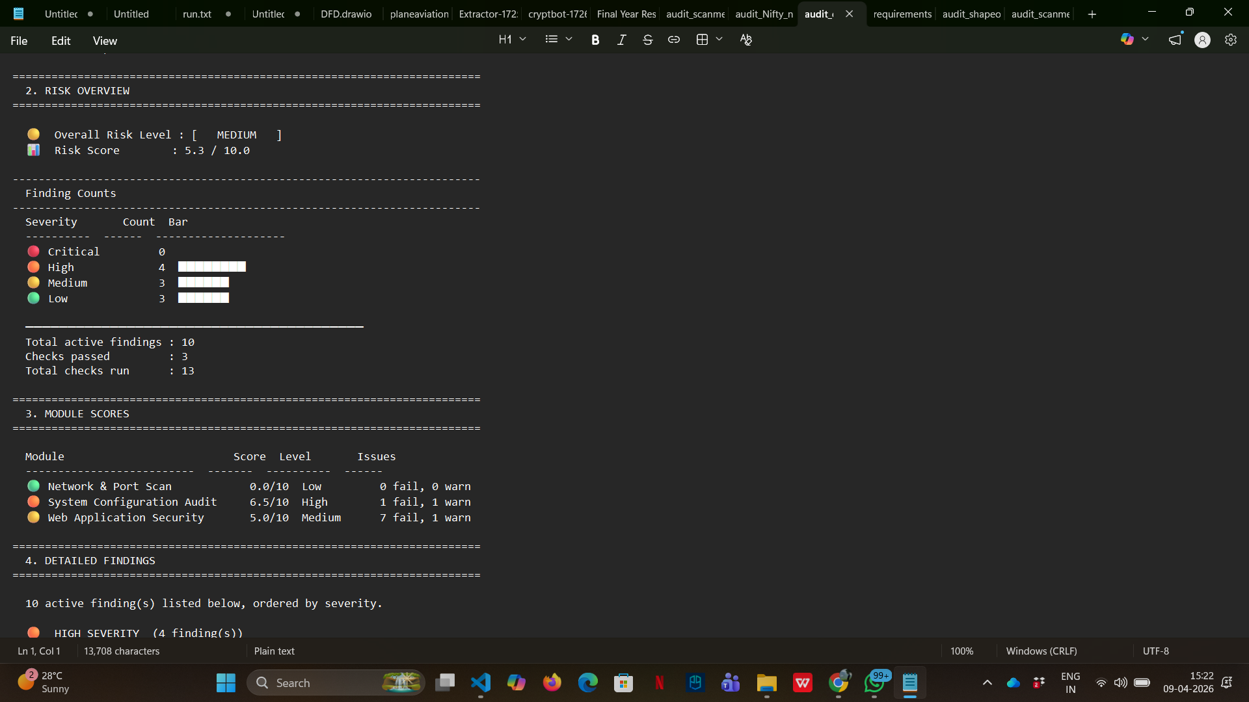This screenshot has height=702, width=1249.
Task: Switch to the DFD.drawio tab
Action: [x=346, y=14]
